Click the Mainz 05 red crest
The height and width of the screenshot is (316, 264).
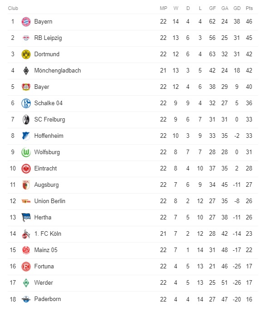click(x=26, y=250)
